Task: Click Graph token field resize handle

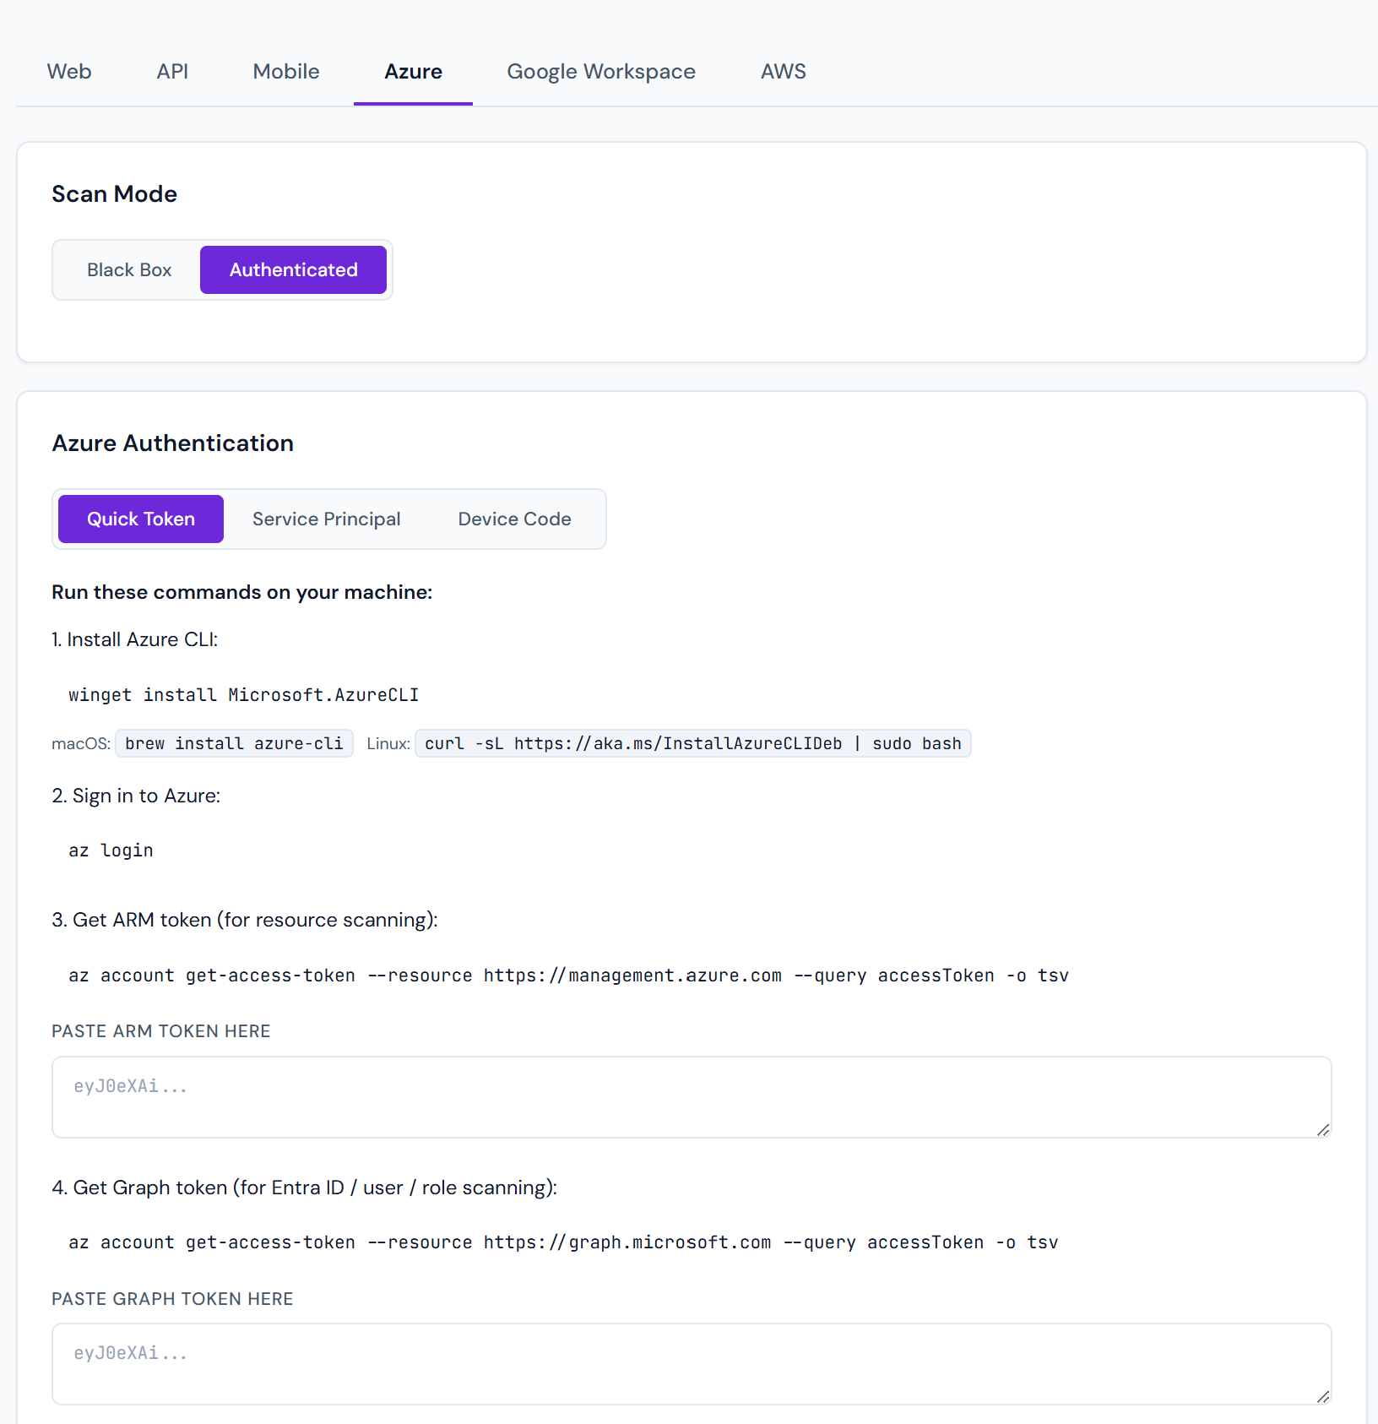Action: pyautogui.click(x=1323, y=1397)
